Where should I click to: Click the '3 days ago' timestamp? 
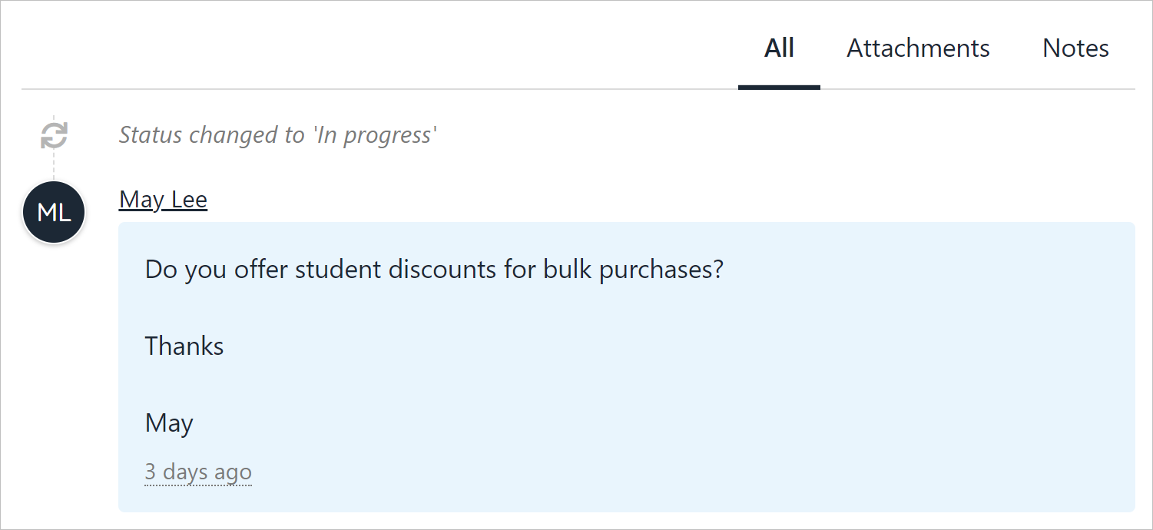pyautogui.click(x=198, y=472)
